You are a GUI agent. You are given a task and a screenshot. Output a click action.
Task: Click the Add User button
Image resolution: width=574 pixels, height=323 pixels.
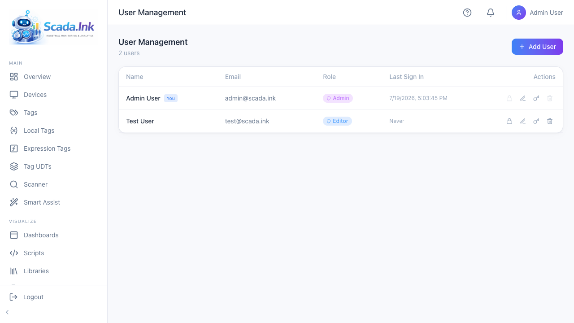(537, 47)
